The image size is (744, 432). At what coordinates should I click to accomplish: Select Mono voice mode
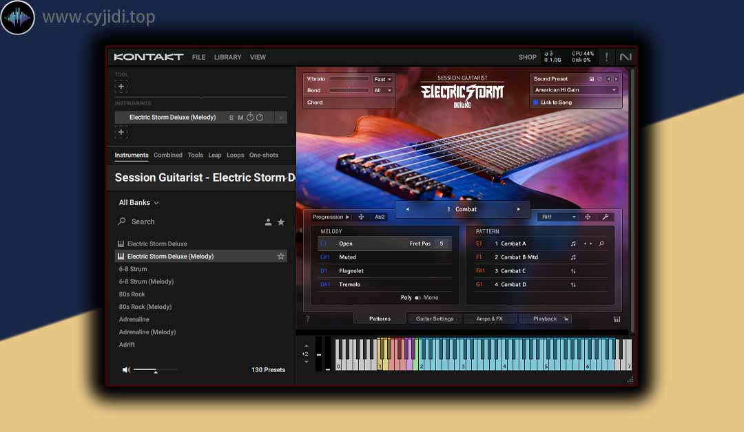click(x=431, y=297)
